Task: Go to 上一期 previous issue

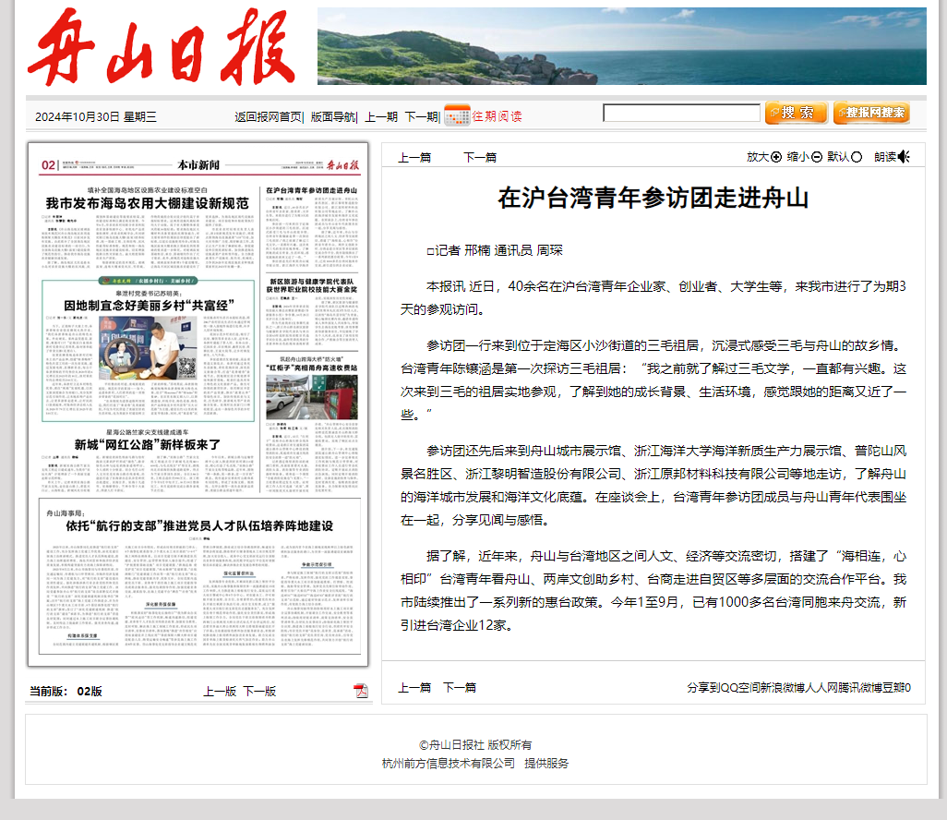Action: pyautogui.click(x=381, y=116)
